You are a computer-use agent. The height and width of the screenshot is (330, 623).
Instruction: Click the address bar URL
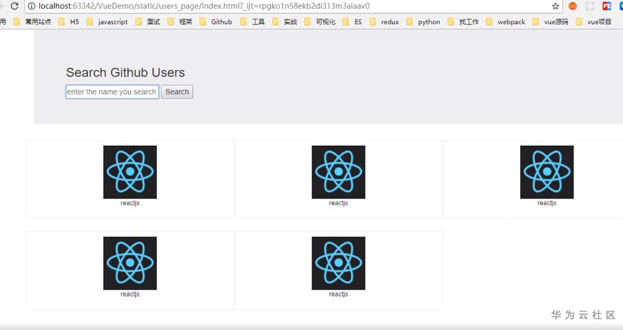coord(204,6)
